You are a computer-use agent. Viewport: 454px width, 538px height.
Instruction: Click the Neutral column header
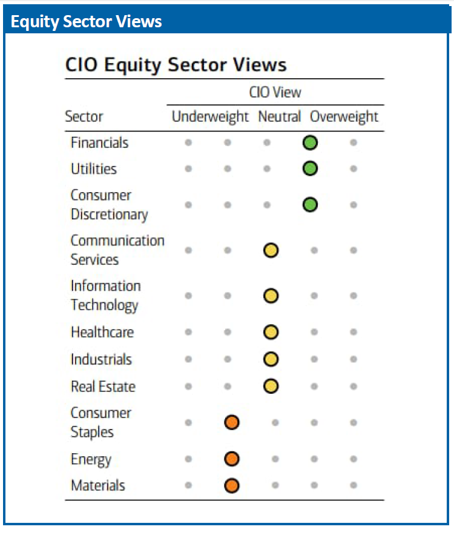tap(279, 117)
